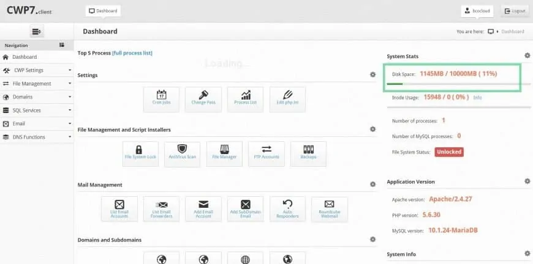533x264 pixels.
Task: Expand the DNS Functions menu
Action: (37, 137)
